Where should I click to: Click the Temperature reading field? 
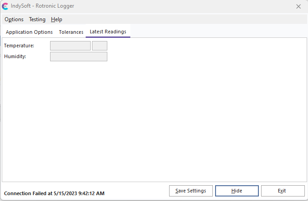(70, 46)
